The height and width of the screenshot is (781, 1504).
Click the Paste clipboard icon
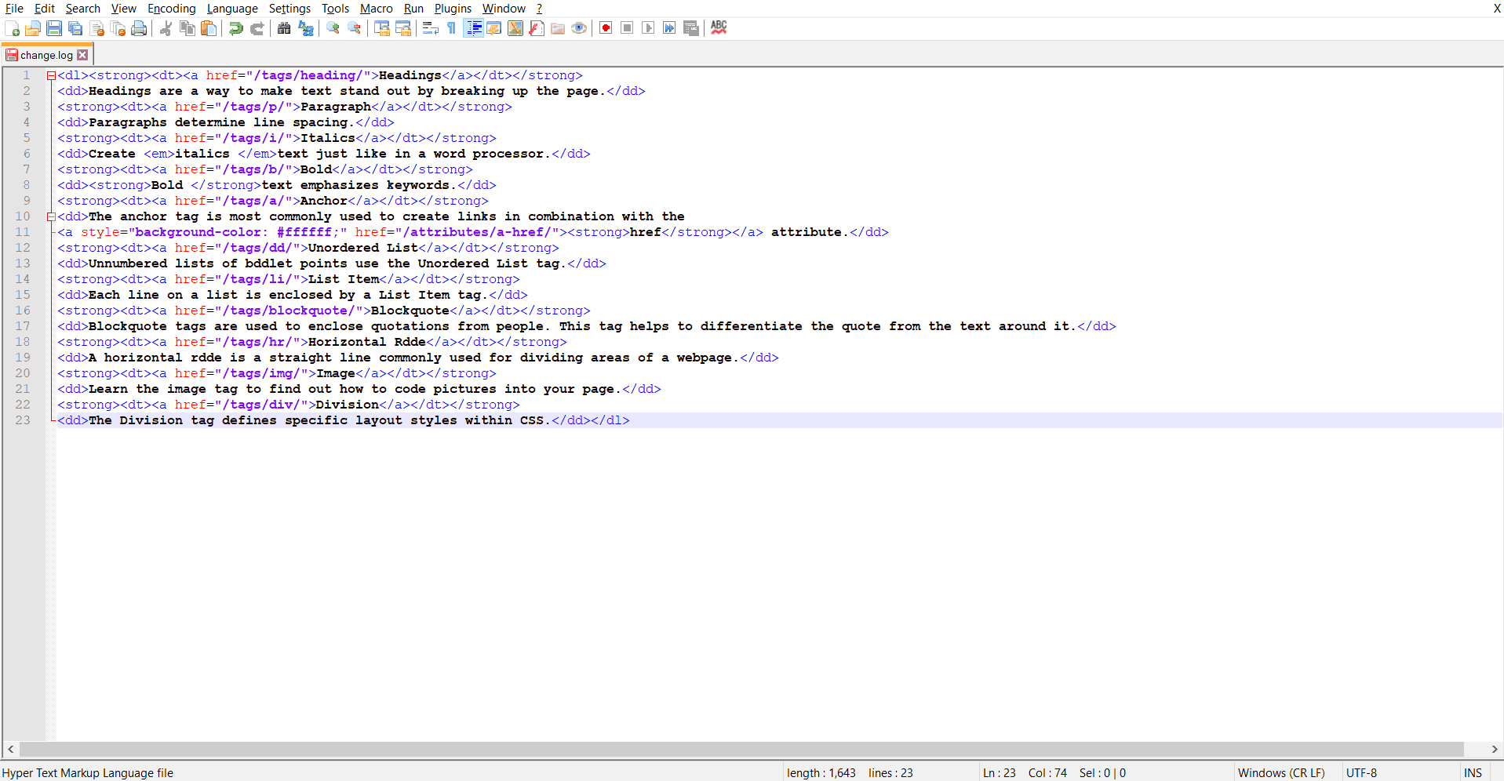(209, 28)
